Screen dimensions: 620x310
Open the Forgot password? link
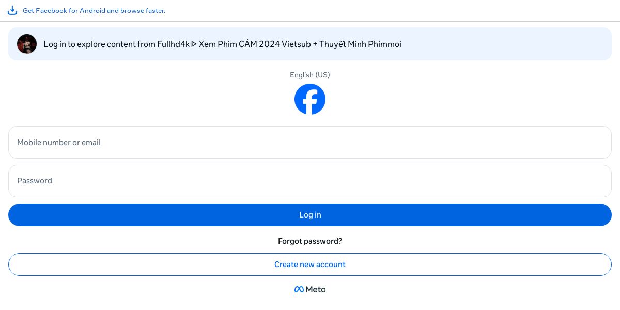coord(310,241)
